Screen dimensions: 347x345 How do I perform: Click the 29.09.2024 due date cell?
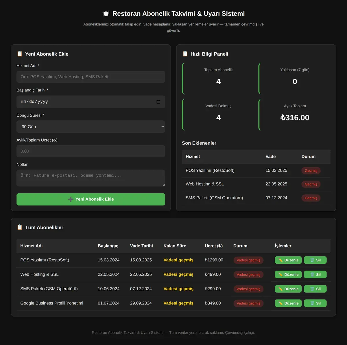click(141, 303)
